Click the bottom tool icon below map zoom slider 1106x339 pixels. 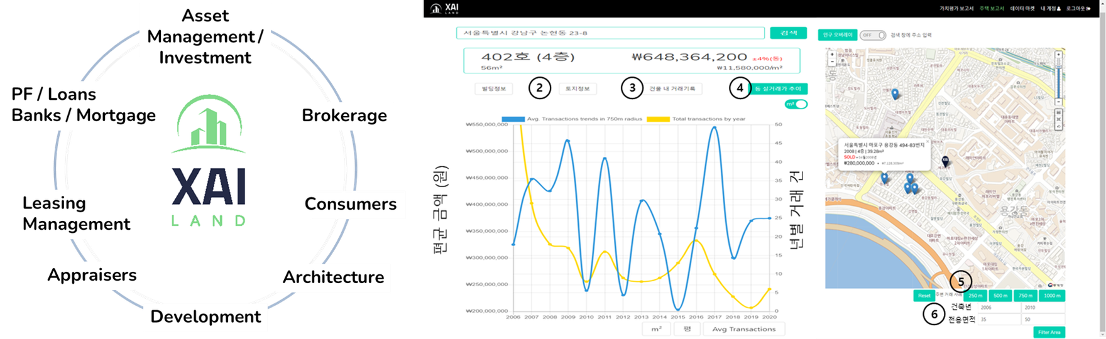(x=1058, y=126)
